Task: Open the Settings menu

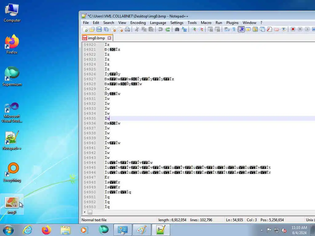Action: pyautogui.click(x=177, y=23)
